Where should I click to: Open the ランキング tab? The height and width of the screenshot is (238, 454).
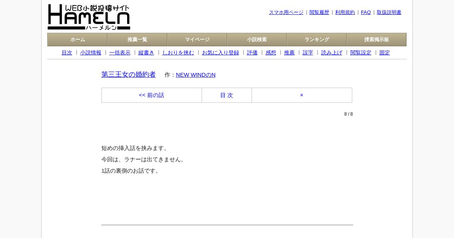tap(317, 40)
